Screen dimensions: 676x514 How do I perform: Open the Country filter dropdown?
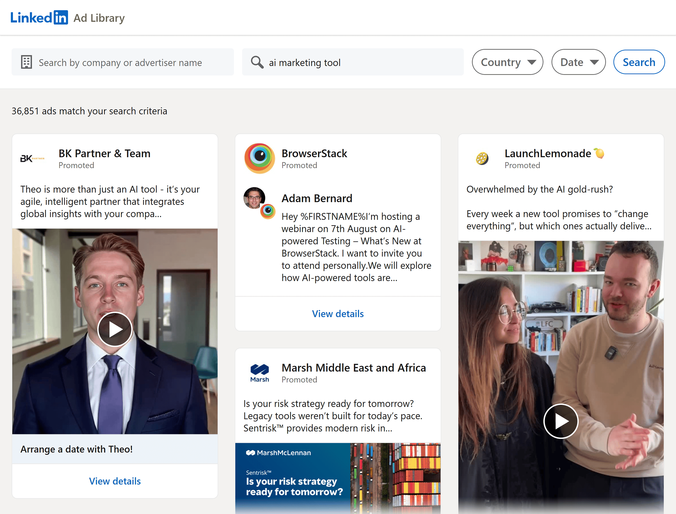tap(508, 62)
